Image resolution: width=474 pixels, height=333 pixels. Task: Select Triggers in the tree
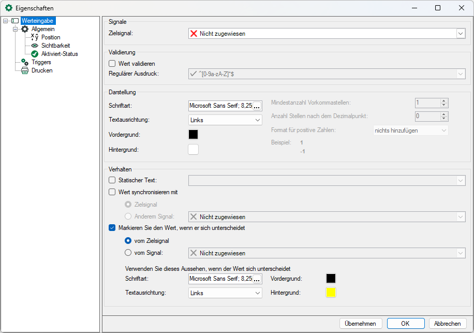pos(41,62)
